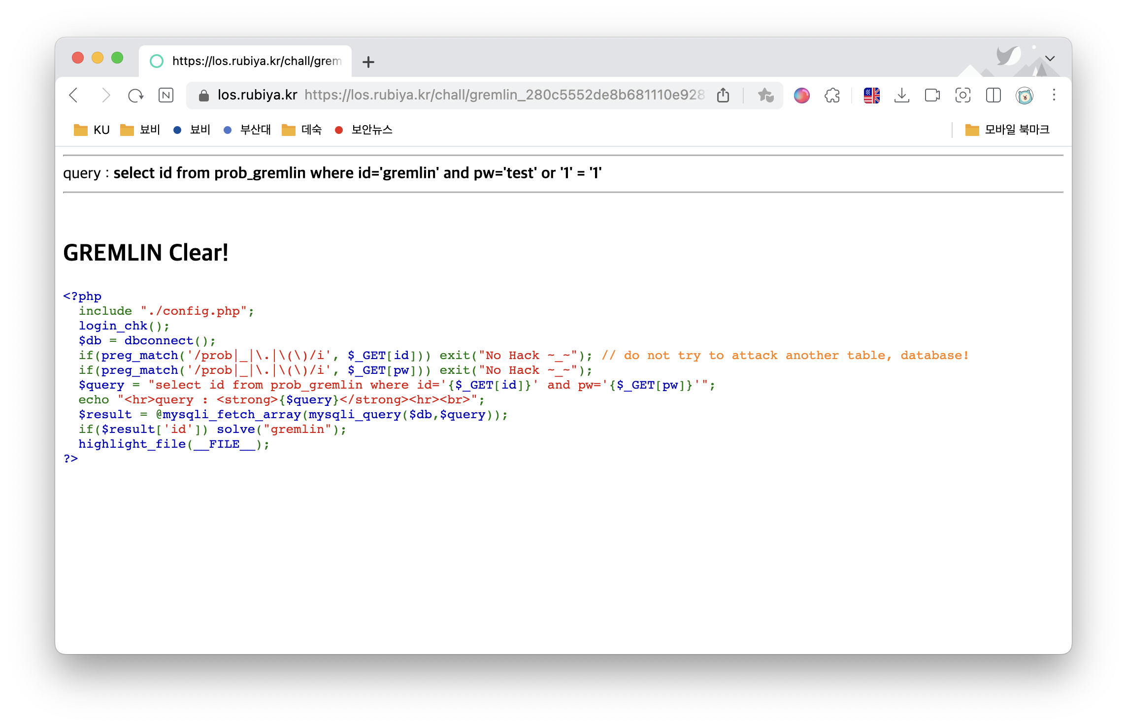Image resolution: width=1127 pixels, height=727 pixels.
Task: Open the three-dot browser menu
Action: pyautogui.click(x=1054, y=95)
